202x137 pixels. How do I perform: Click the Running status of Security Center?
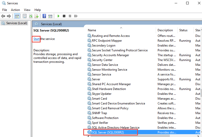185,60
